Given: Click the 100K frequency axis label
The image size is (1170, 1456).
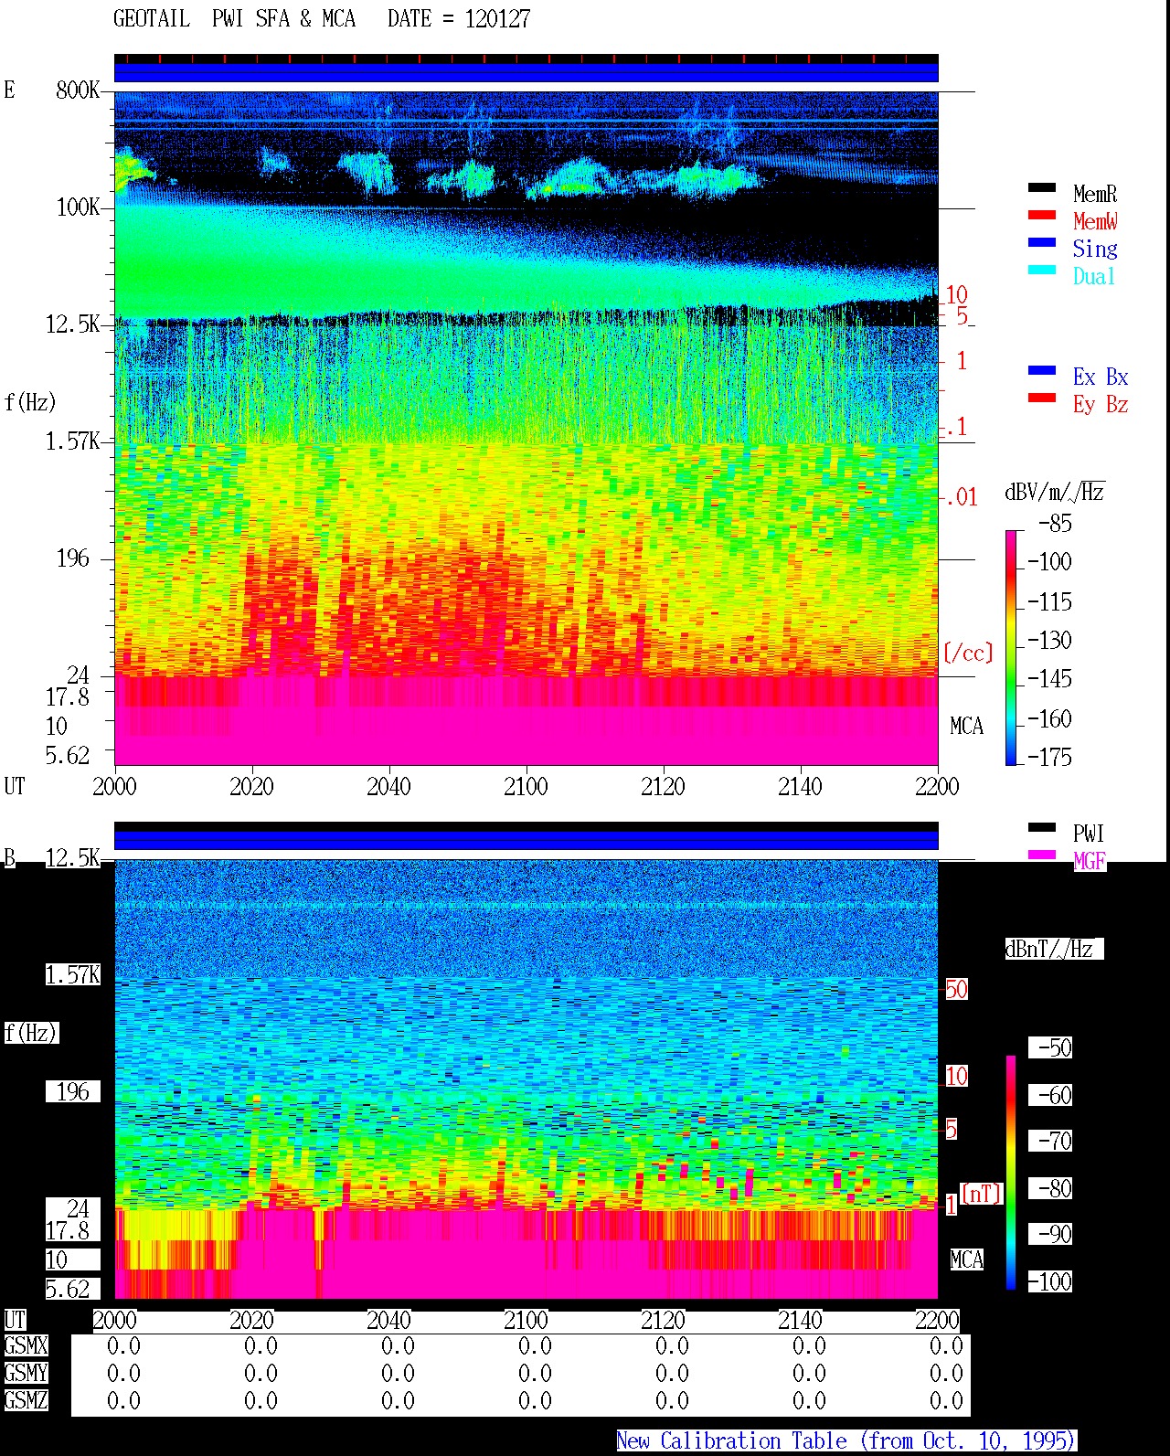Looking at the screenshot, I should [x=78, y=207].
